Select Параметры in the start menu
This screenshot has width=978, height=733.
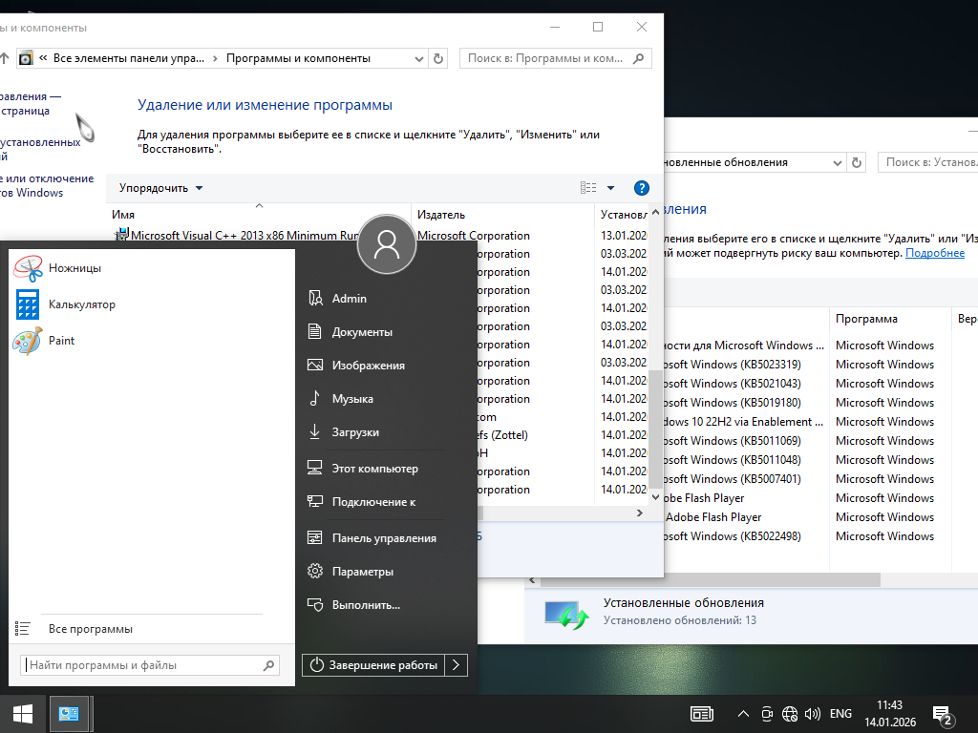click(x=362, y=572)
